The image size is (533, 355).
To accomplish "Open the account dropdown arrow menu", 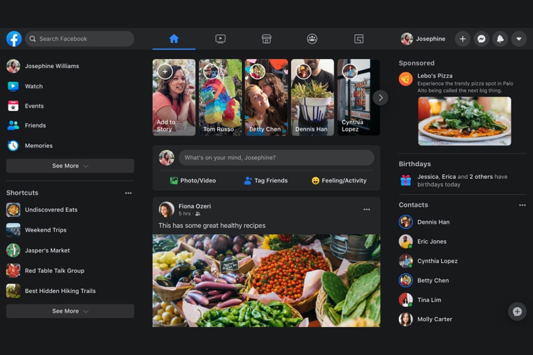I will click(x=519, y=39).
